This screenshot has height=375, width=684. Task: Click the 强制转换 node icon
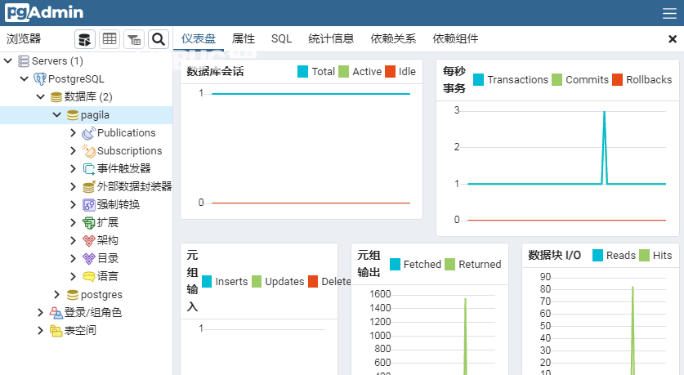pyautogui.click(x=88, y=204)
